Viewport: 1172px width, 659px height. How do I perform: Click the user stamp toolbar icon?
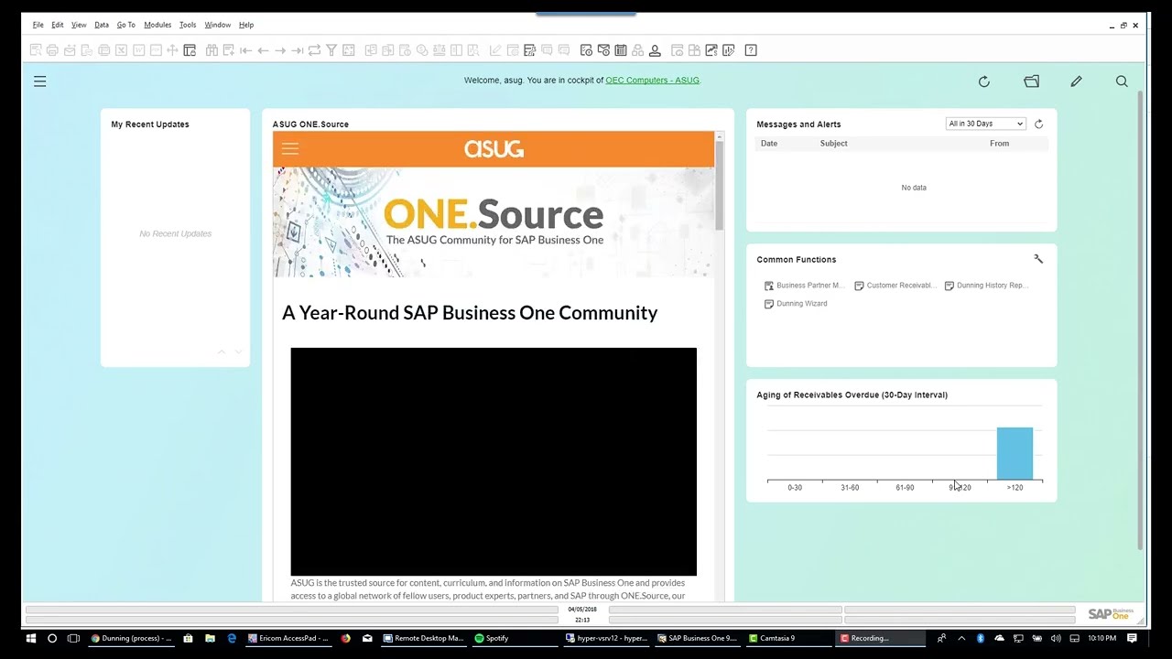pos(655,50)
